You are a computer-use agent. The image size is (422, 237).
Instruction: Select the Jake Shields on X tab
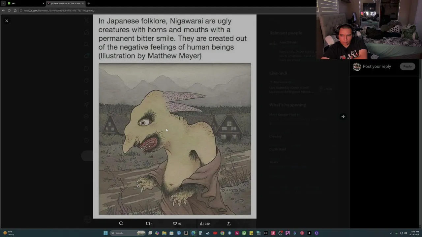(65, 3)
